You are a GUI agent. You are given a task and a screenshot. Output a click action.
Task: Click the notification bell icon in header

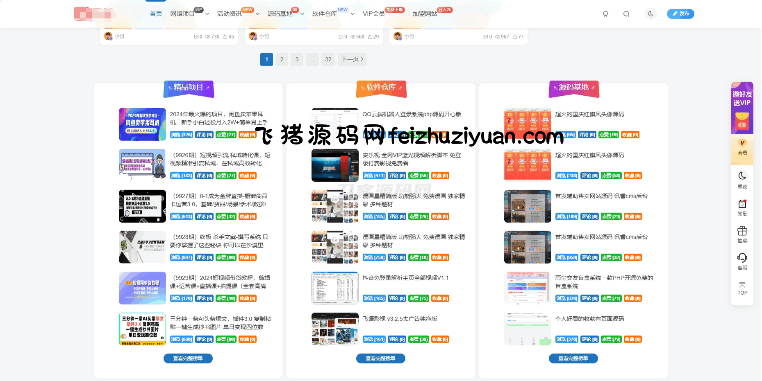click(x=605, y=14)
